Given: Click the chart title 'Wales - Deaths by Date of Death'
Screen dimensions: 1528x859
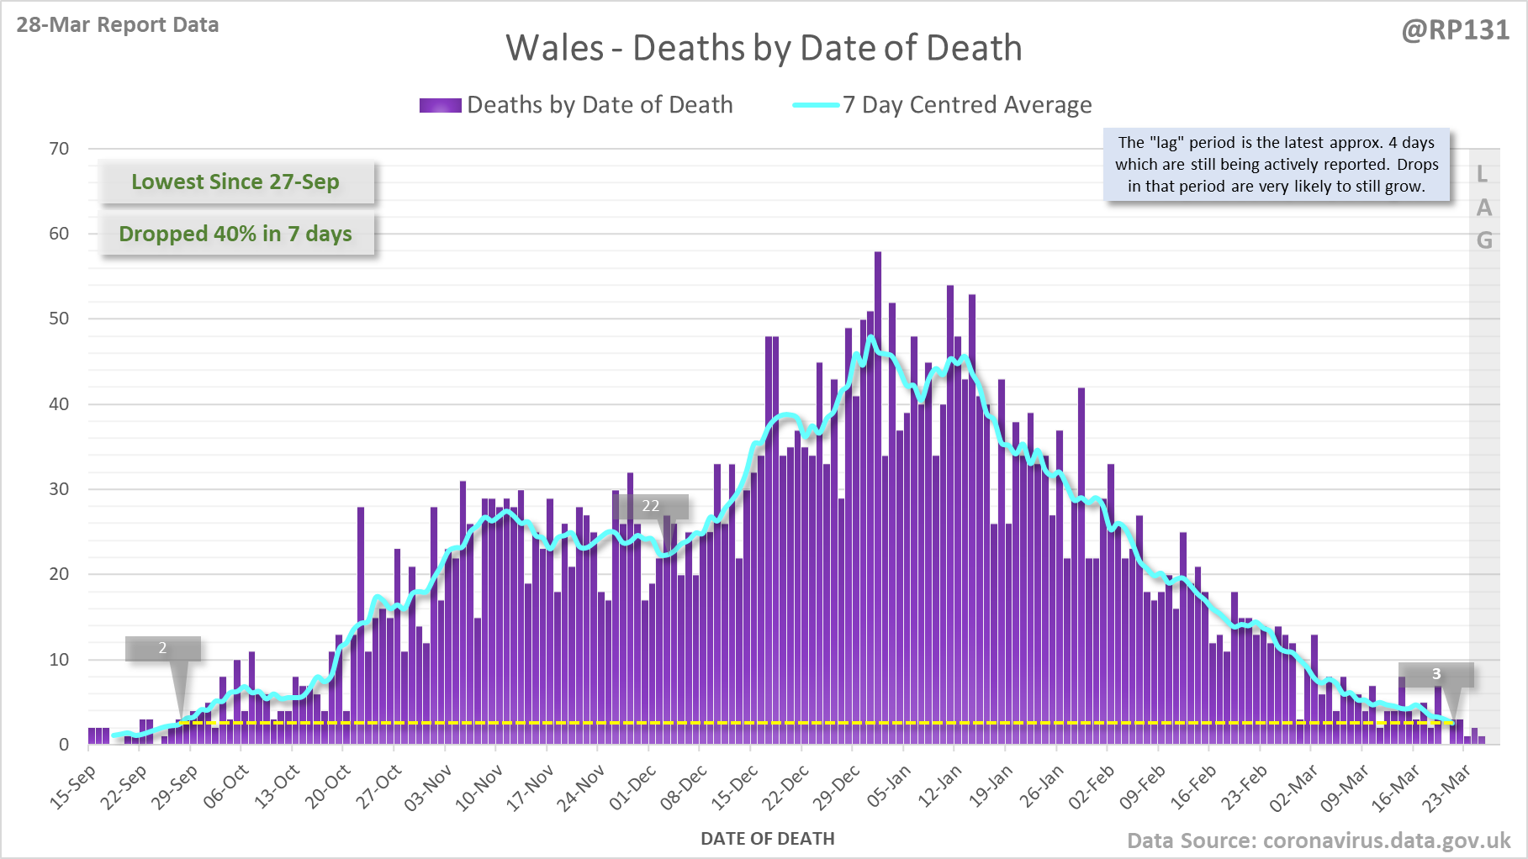Looking at the screenshot, I should (764, 48).
